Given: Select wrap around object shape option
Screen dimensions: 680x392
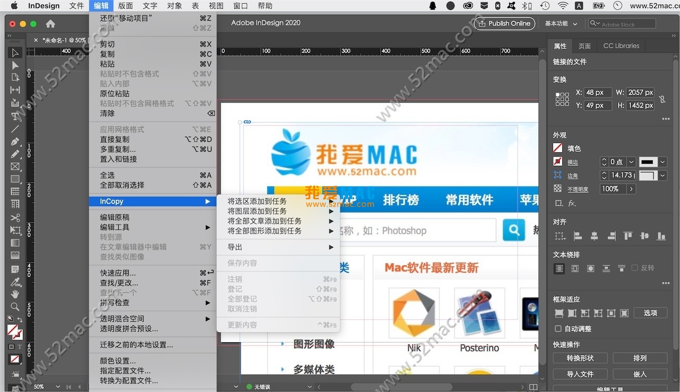Looking at the screenshot, I should click(x=590, y=269).
